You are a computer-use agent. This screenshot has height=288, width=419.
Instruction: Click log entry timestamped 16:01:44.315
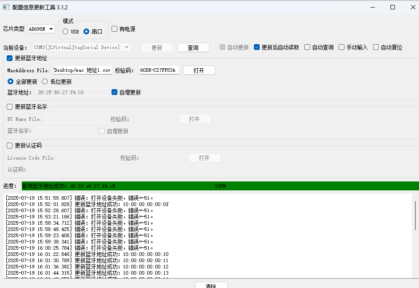point(87,273)
